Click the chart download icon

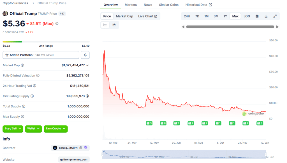(266, 16)
